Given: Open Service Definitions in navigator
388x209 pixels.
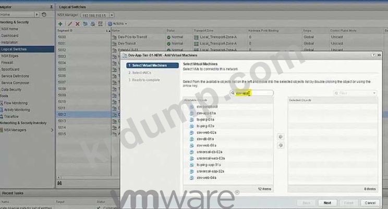Looking at the screenshot, I should pyautogui.click(x=15, y=76).
